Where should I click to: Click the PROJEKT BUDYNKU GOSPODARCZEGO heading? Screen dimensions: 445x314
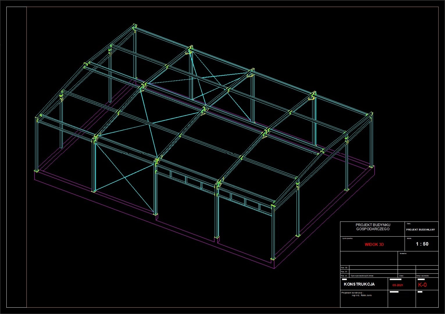click(373, 227)
